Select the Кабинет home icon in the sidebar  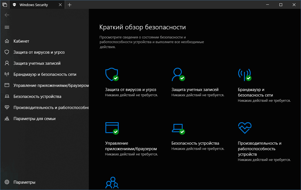coord(7,41)
